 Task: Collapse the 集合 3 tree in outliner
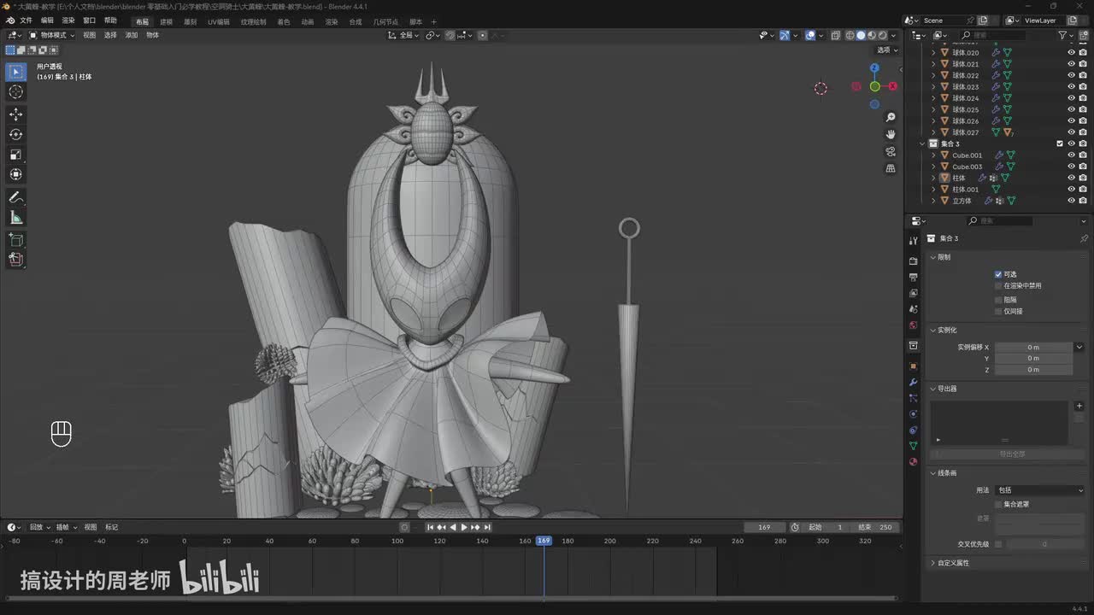(x=924, y=143)
